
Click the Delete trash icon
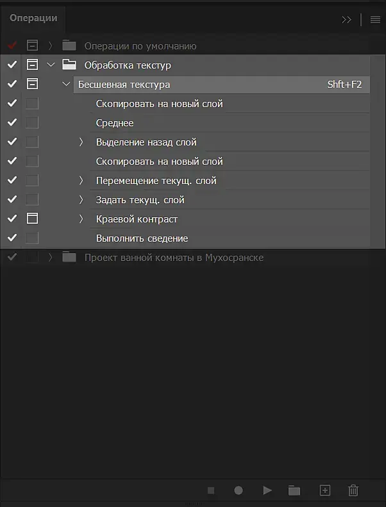click(353, 490)
